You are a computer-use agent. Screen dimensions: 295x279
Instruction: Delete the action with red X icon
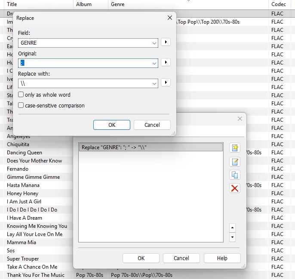[235, 188]
